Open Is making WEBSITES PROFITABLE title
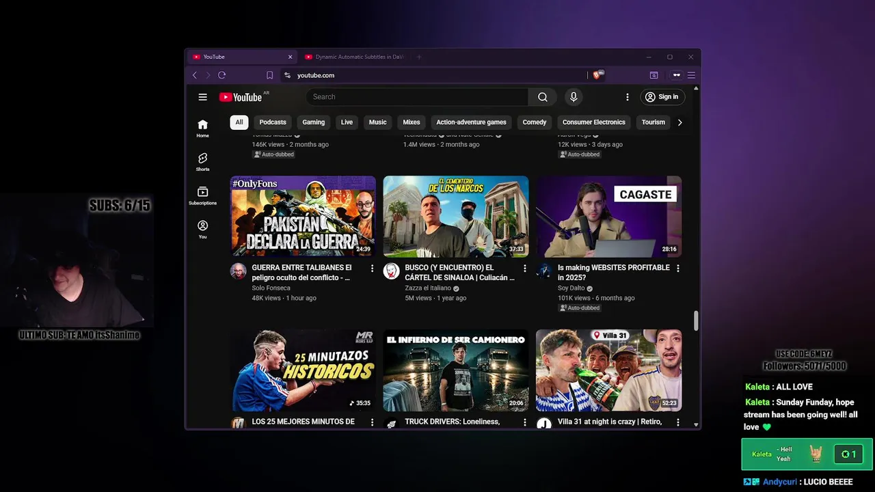The width and height of the screenshot is (875, 492). (x=614, y=273)
